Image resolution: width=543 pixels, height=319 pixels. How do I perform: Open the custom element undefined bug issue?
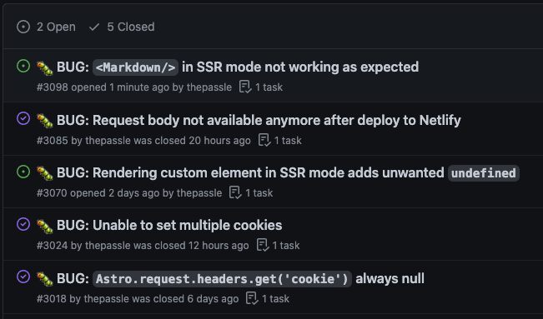pos(288,173)
